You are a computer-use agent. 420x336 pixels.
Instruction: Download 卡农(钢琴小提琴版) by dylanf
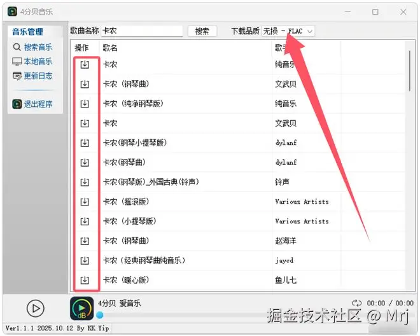(85, 143)
